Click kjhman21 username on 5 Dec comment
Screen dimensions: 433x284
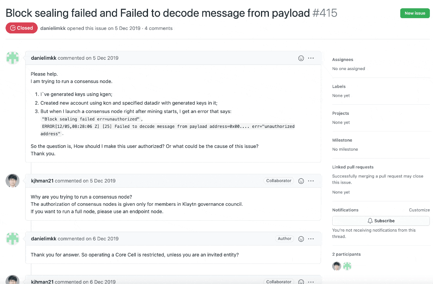point(42,181)
